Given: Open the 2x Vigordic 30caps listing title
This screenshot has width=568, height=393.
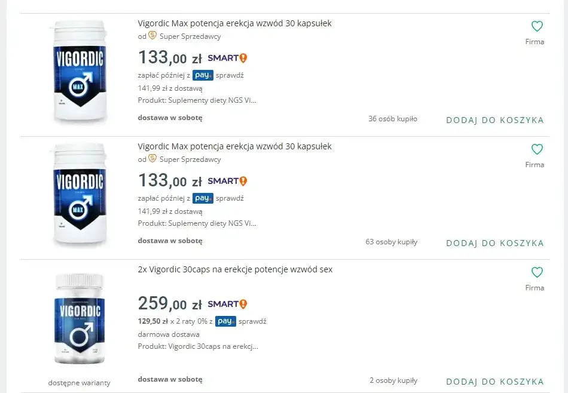Looking at the screenshot, I should click(x=235, y=269).
